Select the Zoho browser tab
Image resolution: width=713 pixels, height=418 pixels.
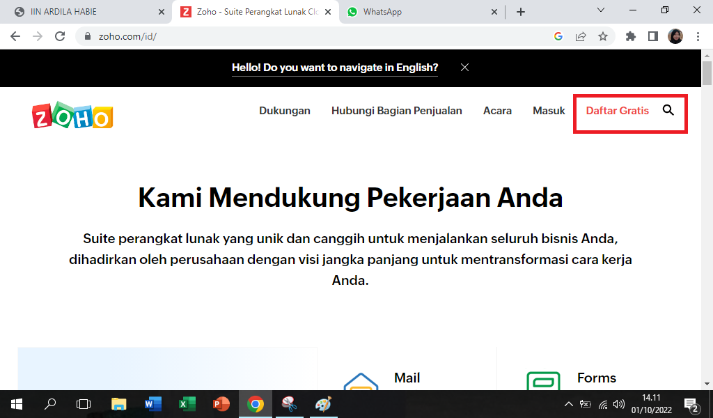(256, 12)
